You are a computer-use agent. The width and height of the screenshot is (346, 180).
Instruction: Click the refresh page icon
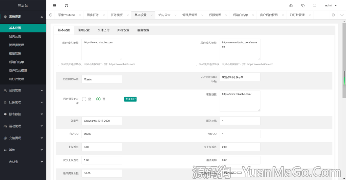coord(66,5)
